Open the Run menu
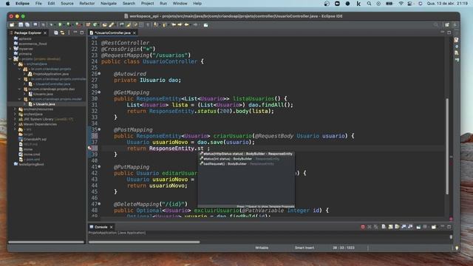Viewport: 473px width, 266px height. (x=163, y=3)
